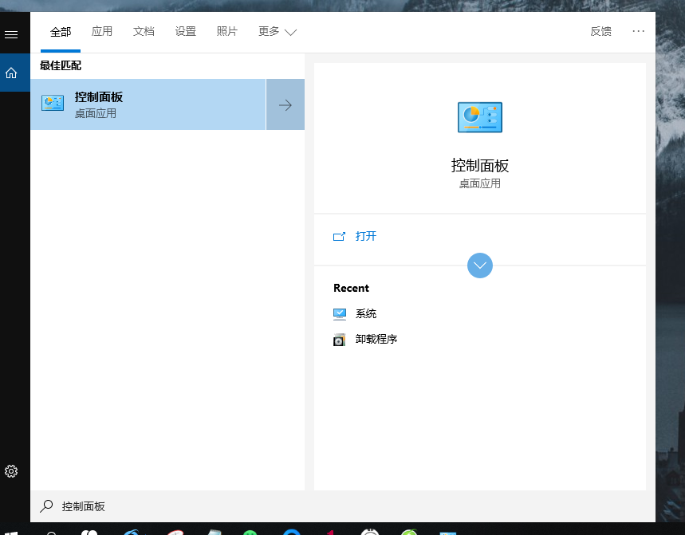The image size is (685, 535).
Task: Switch to the 照片 tab
Action: point(226,32)
